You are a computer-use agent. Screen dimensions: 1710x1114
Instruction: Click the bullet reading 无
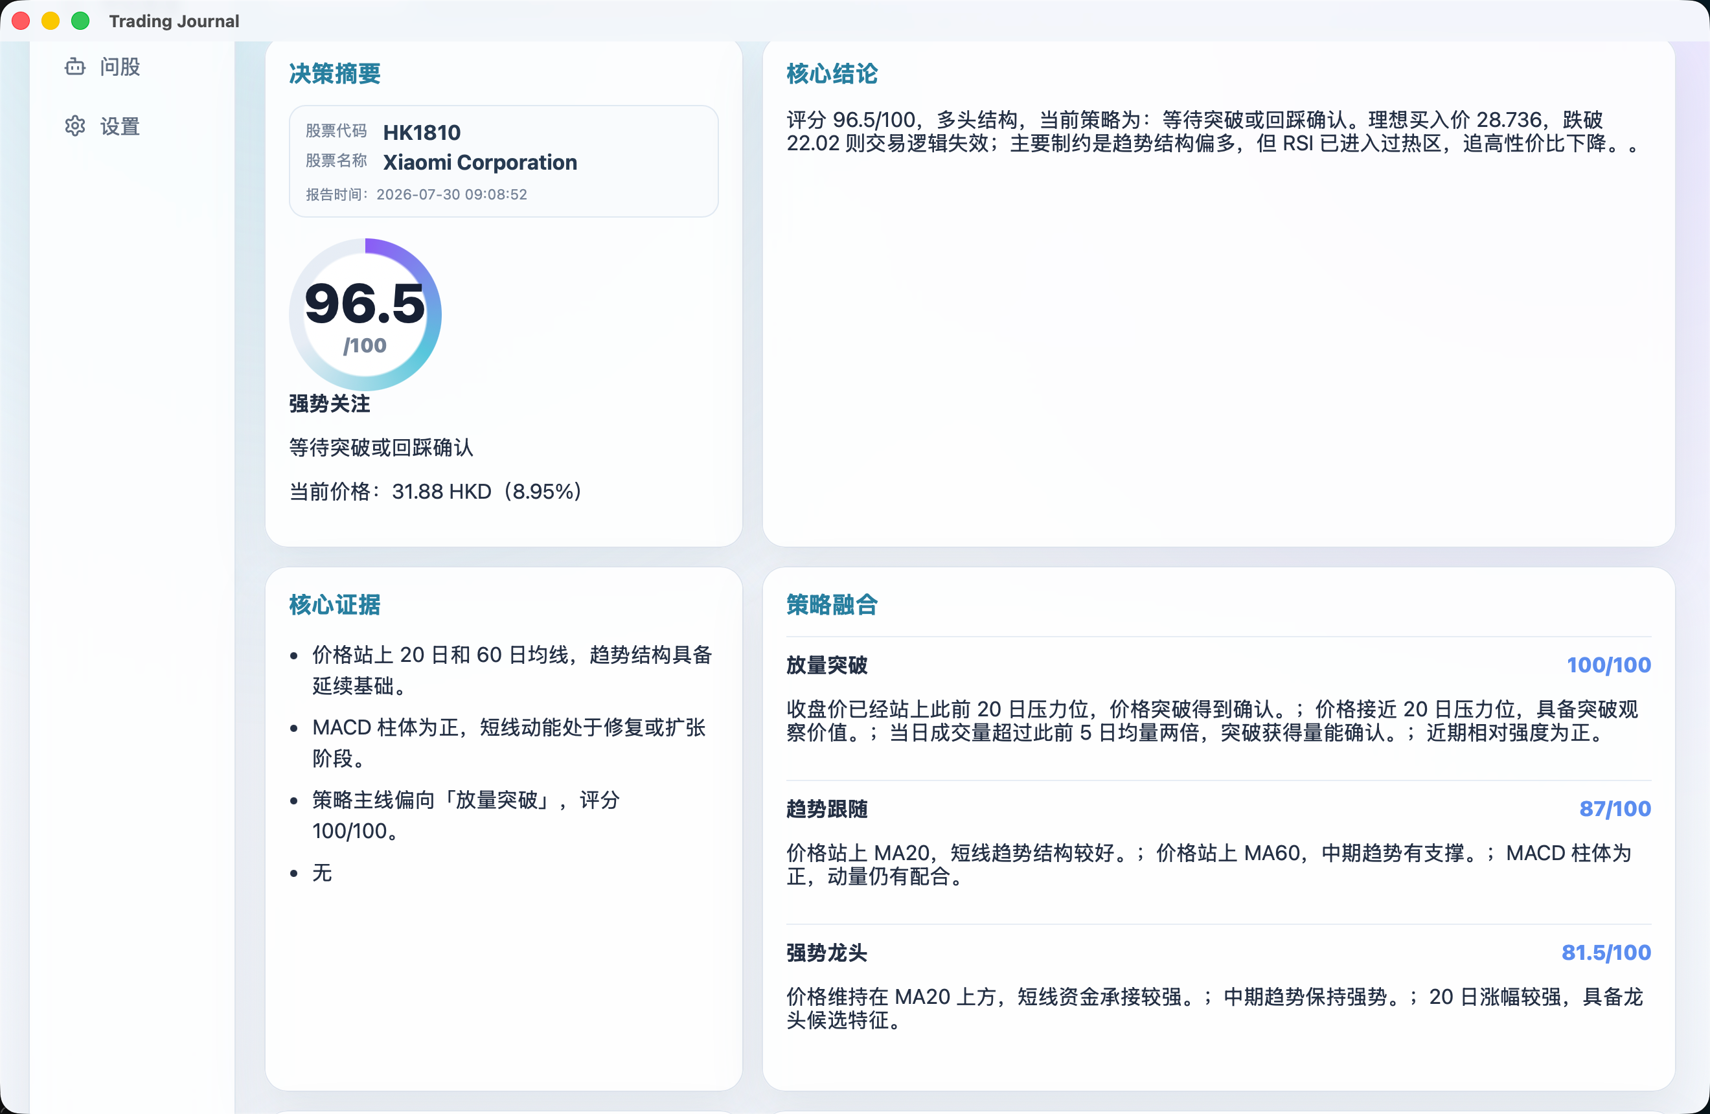(322, 872)
